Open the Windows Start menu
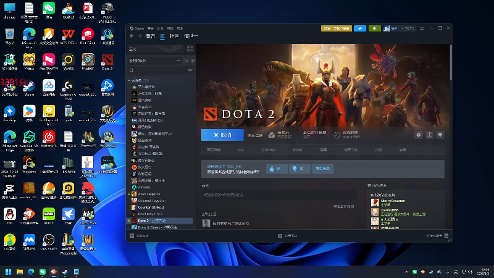Image resolution: width=494 pixels, height=278 pixels. coord(9,272)
